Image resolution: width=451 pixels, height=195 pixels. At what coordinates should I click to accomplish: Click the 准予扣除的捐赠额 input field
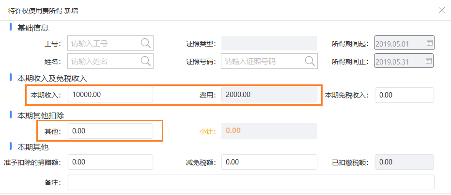(x=110, y=162)
